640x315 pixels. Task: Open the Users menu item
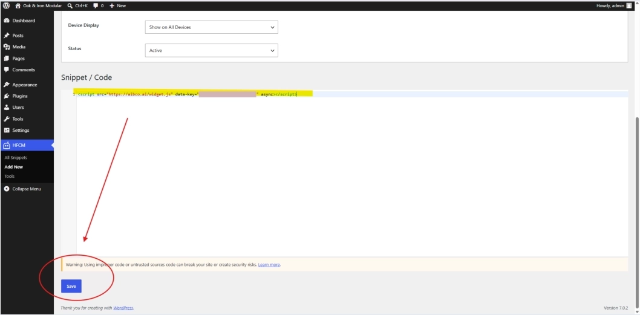(x=27, y=107)
